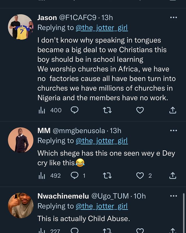Screen dimensions: 186x233
Task: Open Nwachinemelu's profile picture
Action: click(x=20, y=205)
